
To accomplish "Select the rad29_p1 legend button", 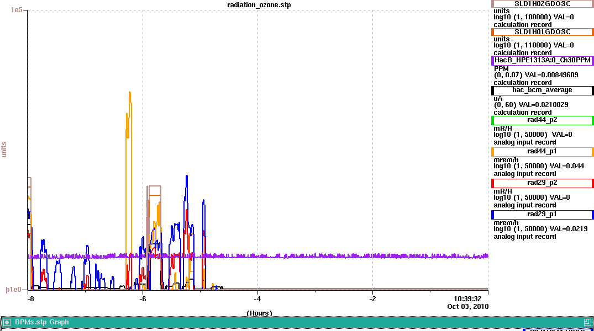I will tap(543, 215).
